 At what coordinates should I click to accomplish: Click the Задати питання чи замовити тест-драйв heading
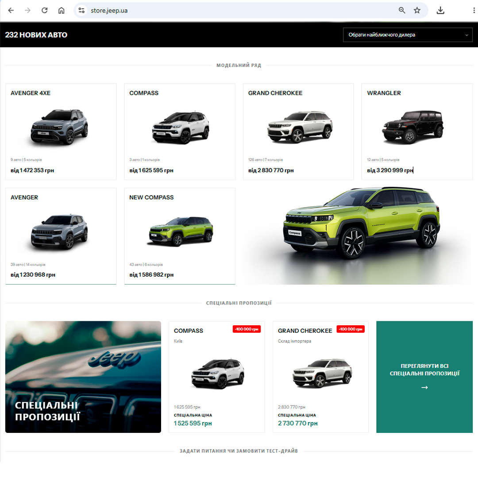(239, 451)
